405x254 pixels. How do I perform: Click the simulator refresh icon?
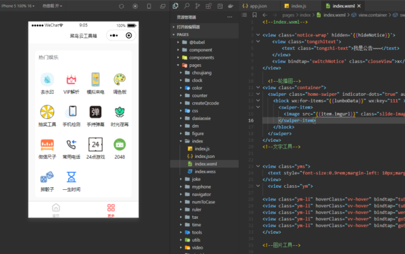point(122,6)
